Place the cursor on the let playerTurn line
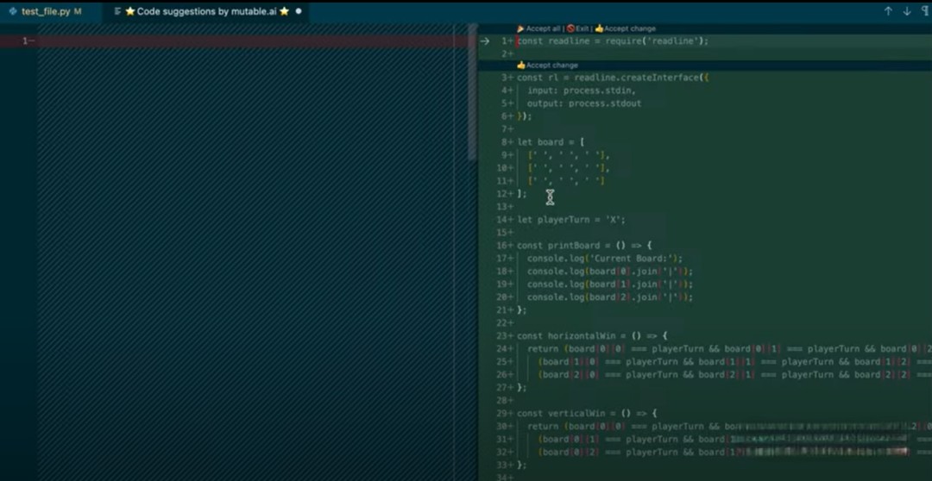Viewport: 932px width, 481px height. 570,220
